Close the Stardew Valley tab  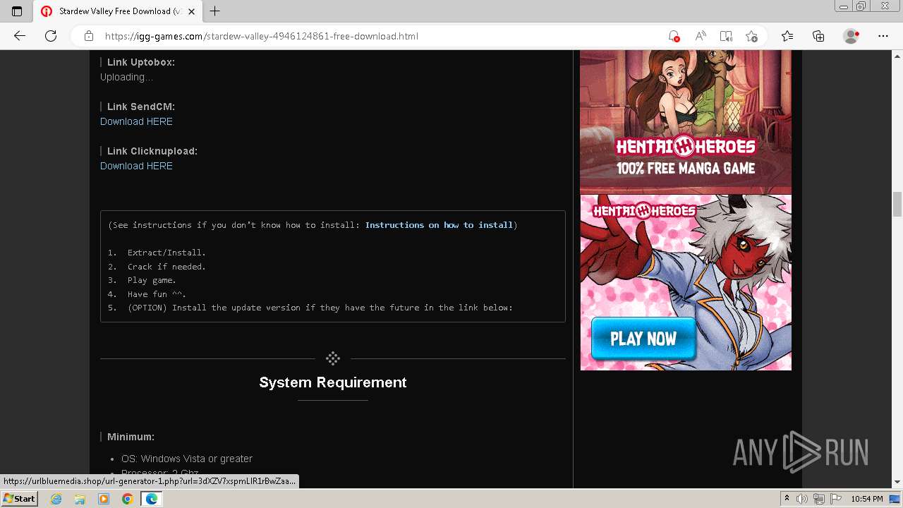click(x=191, y=11)
